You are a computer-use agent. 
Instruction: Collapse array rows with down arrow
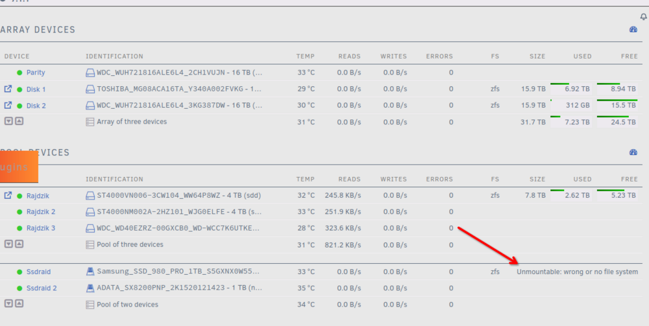coord(8,121)
